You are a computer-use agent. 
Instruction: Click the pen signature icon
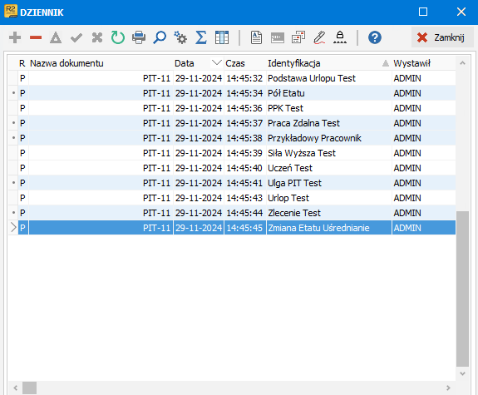[319, 37]
